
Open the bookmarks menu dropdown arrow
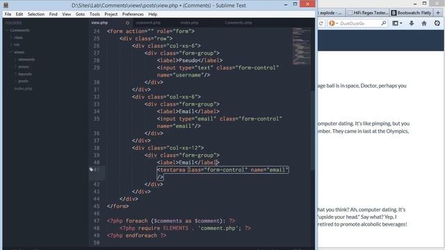click(401, 24)
